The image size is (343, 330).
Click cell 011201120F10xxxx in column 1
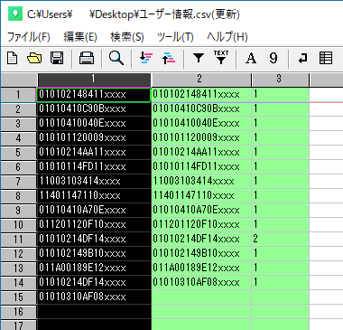tap(94, 225)
